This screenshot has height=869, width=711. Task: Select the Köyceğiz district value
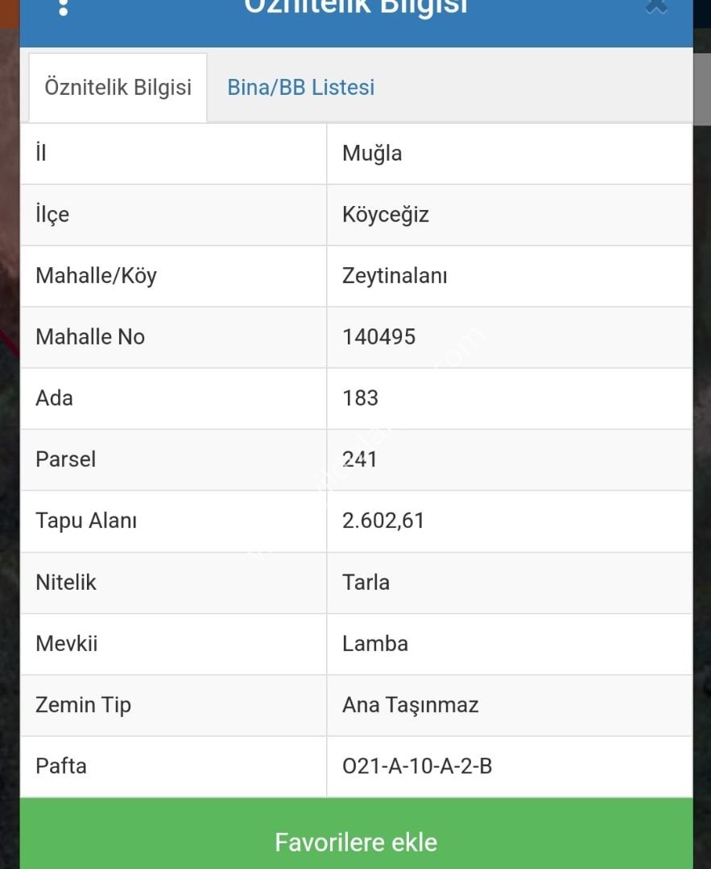click(386, 215)
